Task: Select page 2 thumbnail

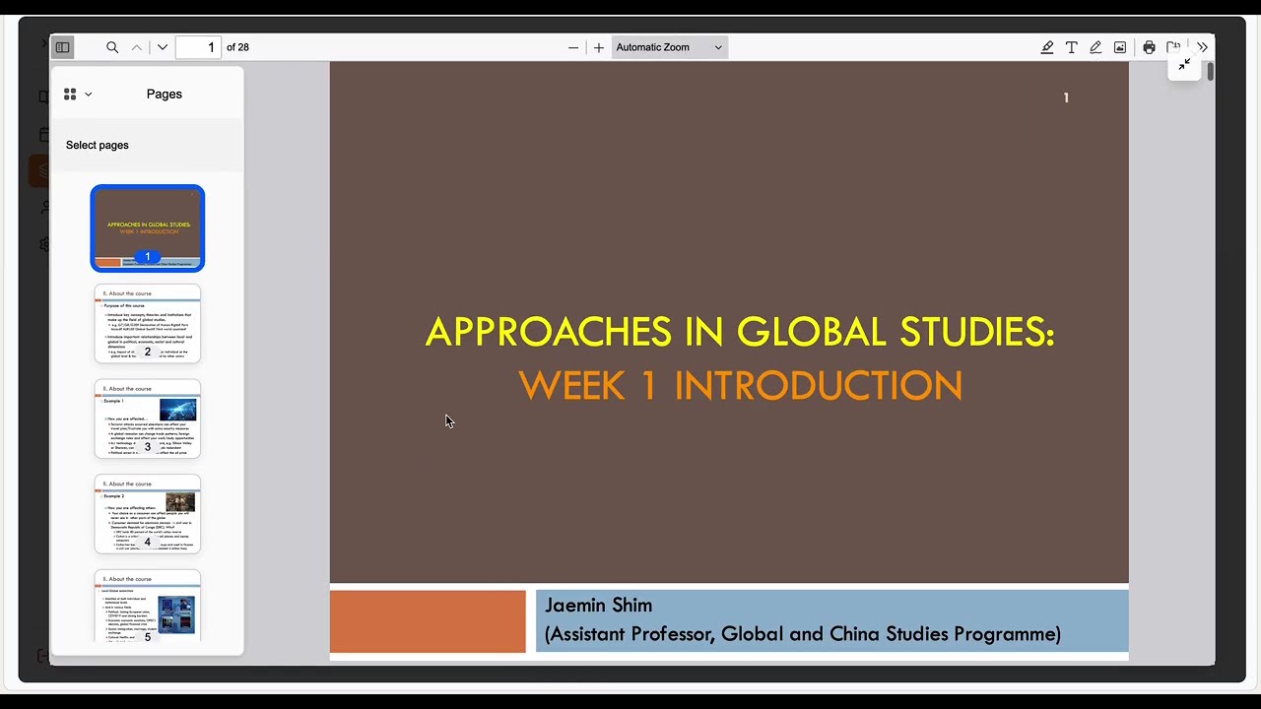Action: pos(148,324)
